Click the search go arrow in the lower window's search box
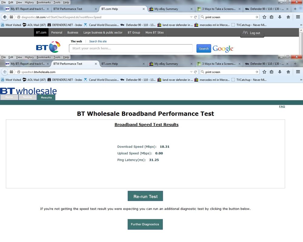303x242 pixels. pyautogui.click(x=257, y=72)
